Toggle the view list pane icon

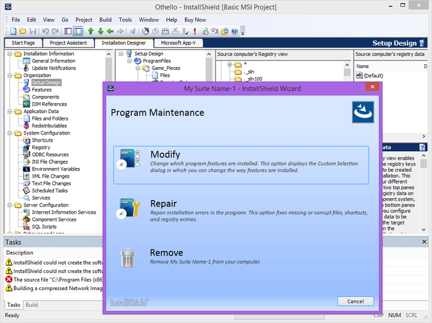pos(68,31)
